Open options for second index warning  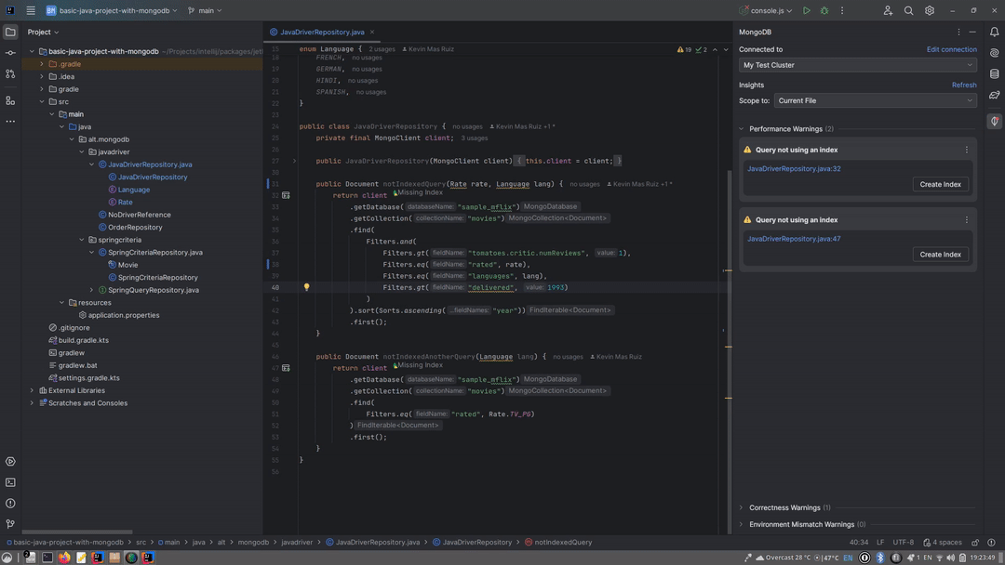point(967,219)
